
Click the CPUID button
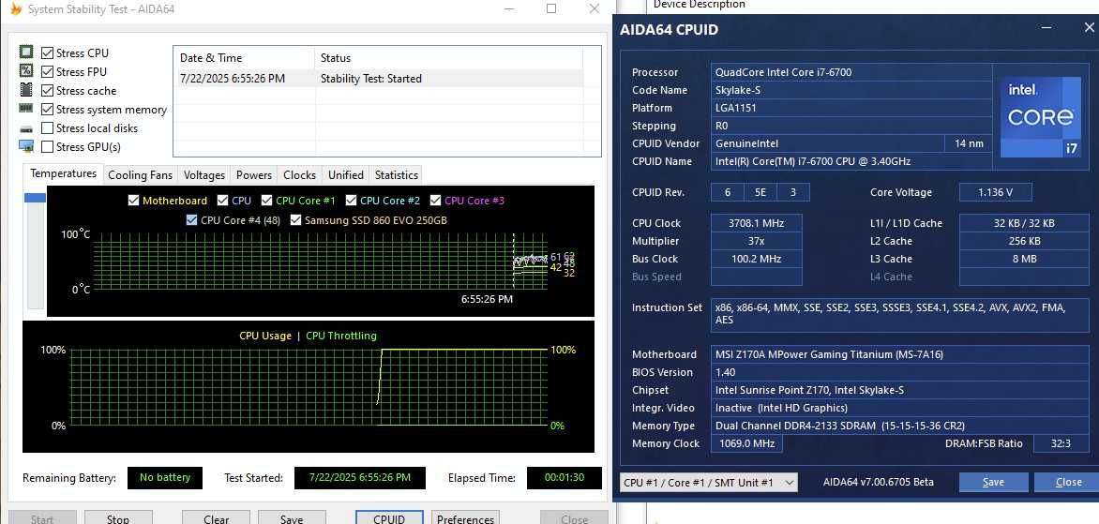(x=389, y=518)
